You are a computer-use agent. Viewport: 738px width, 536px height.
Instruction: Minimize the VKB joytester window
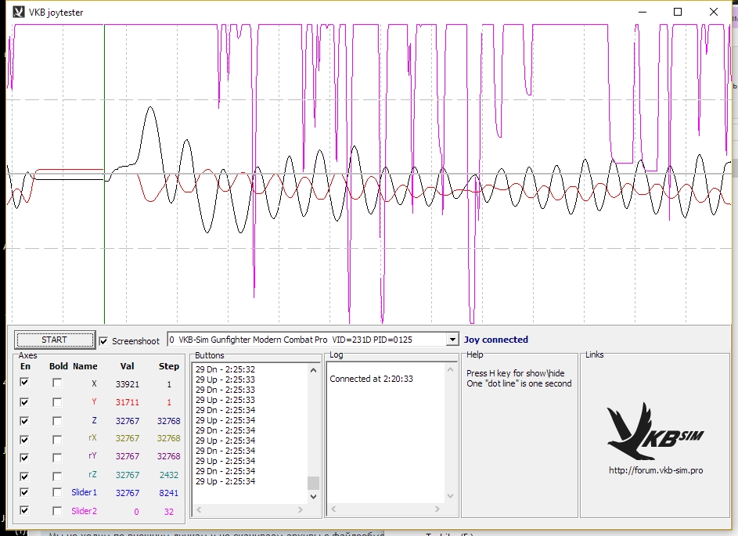tap(642, 12)
